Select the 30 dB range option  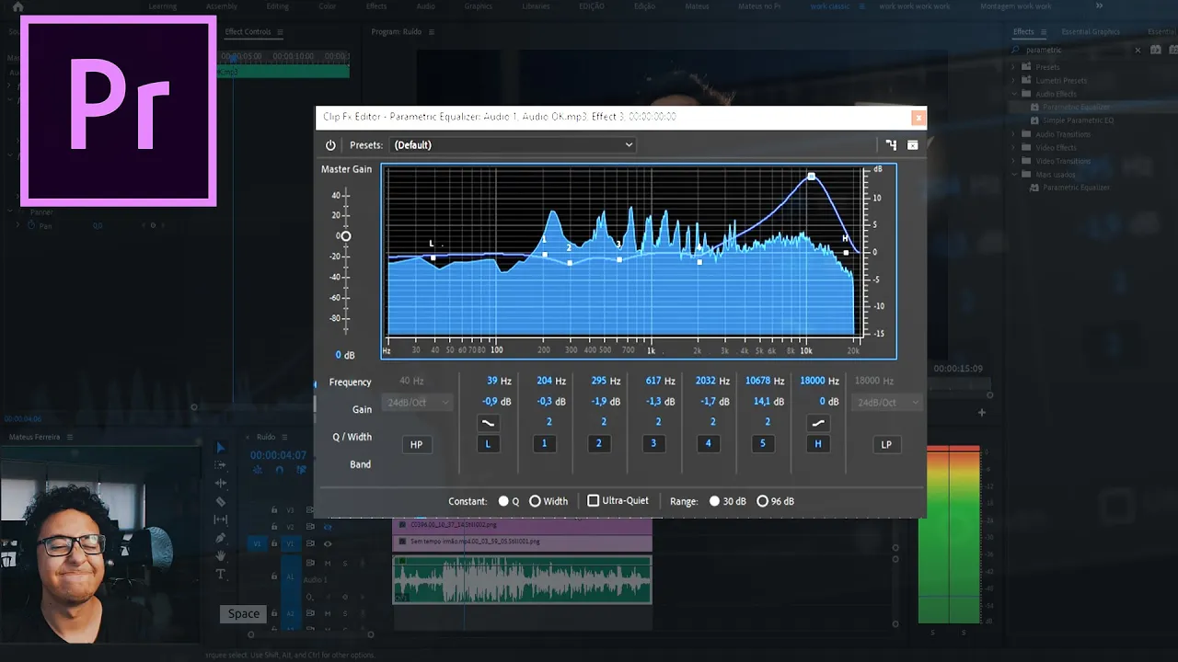tap(714, 501)
